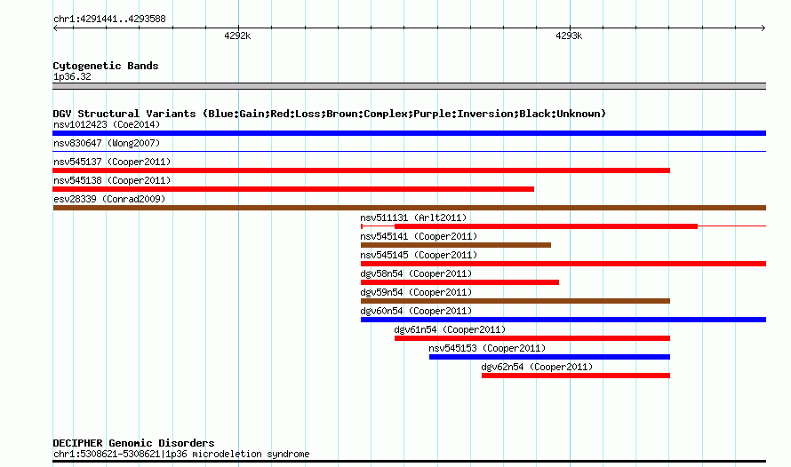Viewport: 791px width, 467px height.
Task: Click the nsv830647 (Wong2007) label
Action: coord(107,143)
